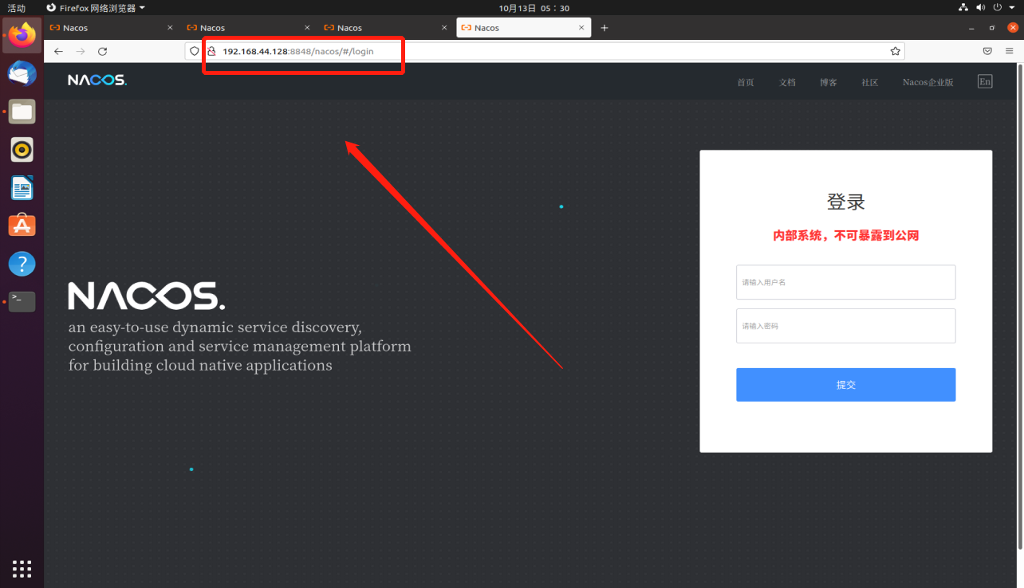The height and width of the screenshot is (588, 1024).
Task: Click the browser forward arrow
Action: pos(80,51)
